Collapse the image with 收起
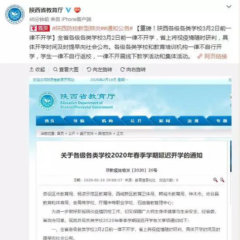 tap(37, 69)
